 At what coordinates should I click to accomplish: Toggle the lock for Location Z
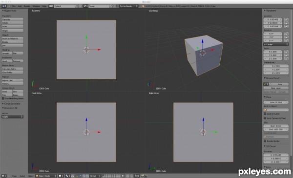(286, 26)
